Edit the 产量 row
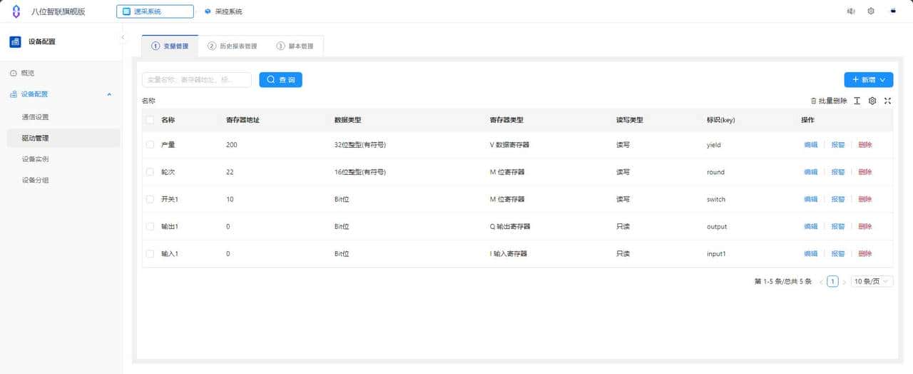 pos(811,145)
